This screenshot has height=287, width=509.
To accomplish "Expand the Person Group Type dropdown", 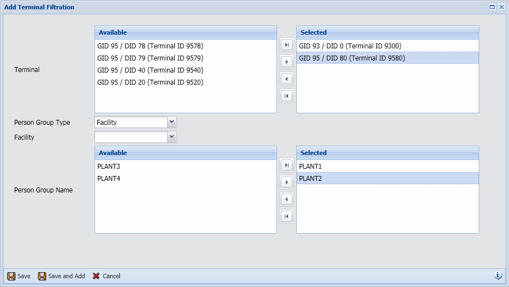I will [172, 122].
